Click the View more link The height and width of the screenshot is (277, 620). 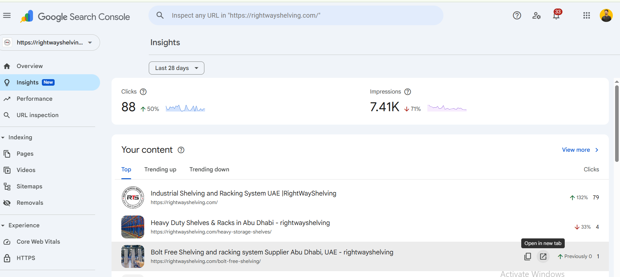point(580,150)
